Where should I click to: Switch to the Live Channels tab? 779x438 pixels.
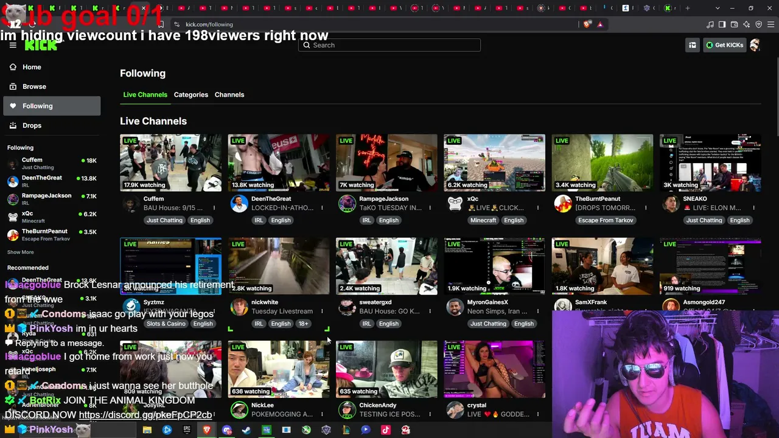click(145, 95)
